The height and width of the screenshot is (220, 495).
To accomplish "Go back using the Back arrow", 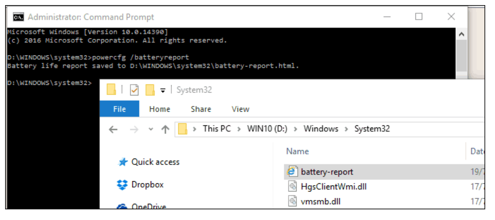I will pos(113,129).
